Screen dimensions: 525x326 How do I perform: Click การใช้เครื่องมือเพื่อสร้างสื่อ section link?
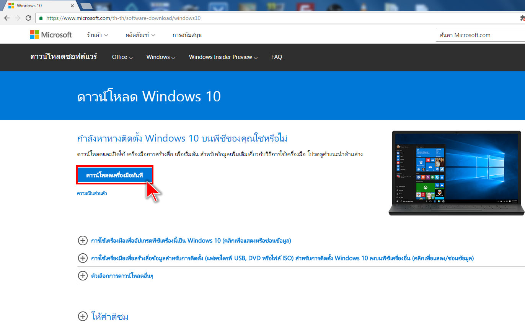[282, 258]
